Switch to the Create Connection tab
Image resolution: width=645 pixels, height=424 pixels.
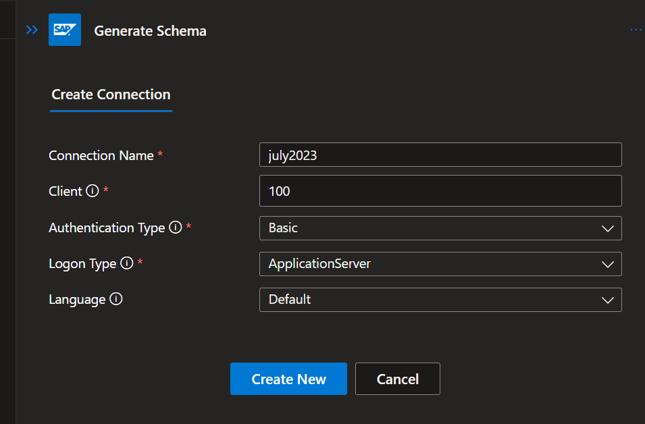pyautogui.click(x=110, y=95)
